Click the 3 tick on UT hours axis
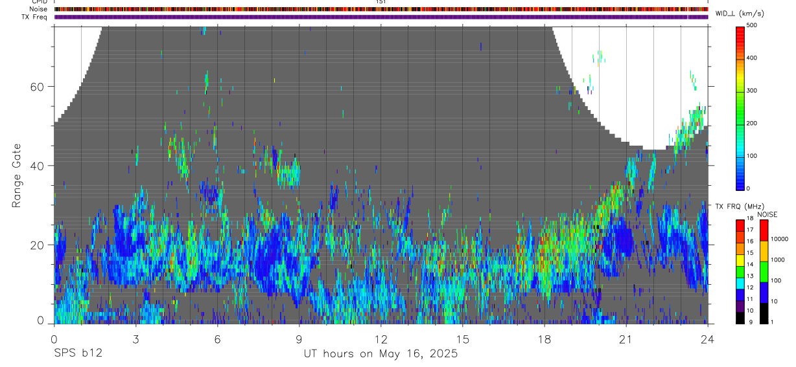 click(x=135, y=339)
